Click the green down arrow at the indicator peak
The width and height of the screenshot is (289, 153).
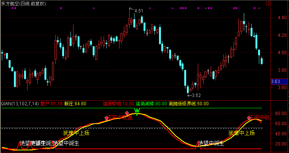tap(137, 111)
